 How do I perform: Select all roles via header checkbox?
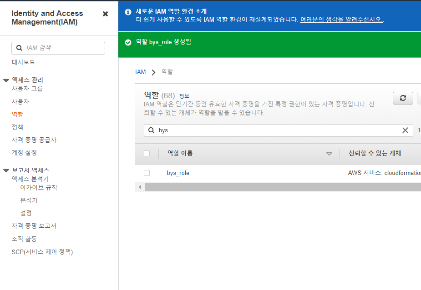(x=147, y=154)
